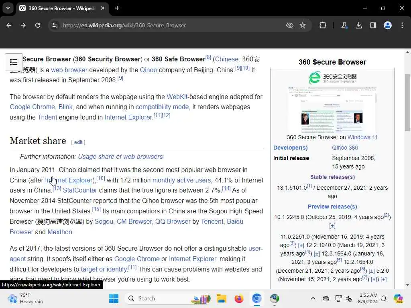Open the Windows Start menu
Screen dimensions: 411x308
point(114,298)
